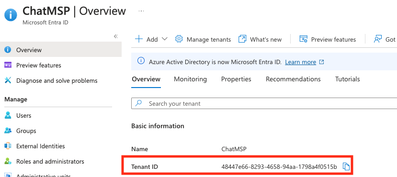The height and width of the screenshot is (177, 397).
Task: Click the sidebar Overview info icon
Action: tap(8, 50)
